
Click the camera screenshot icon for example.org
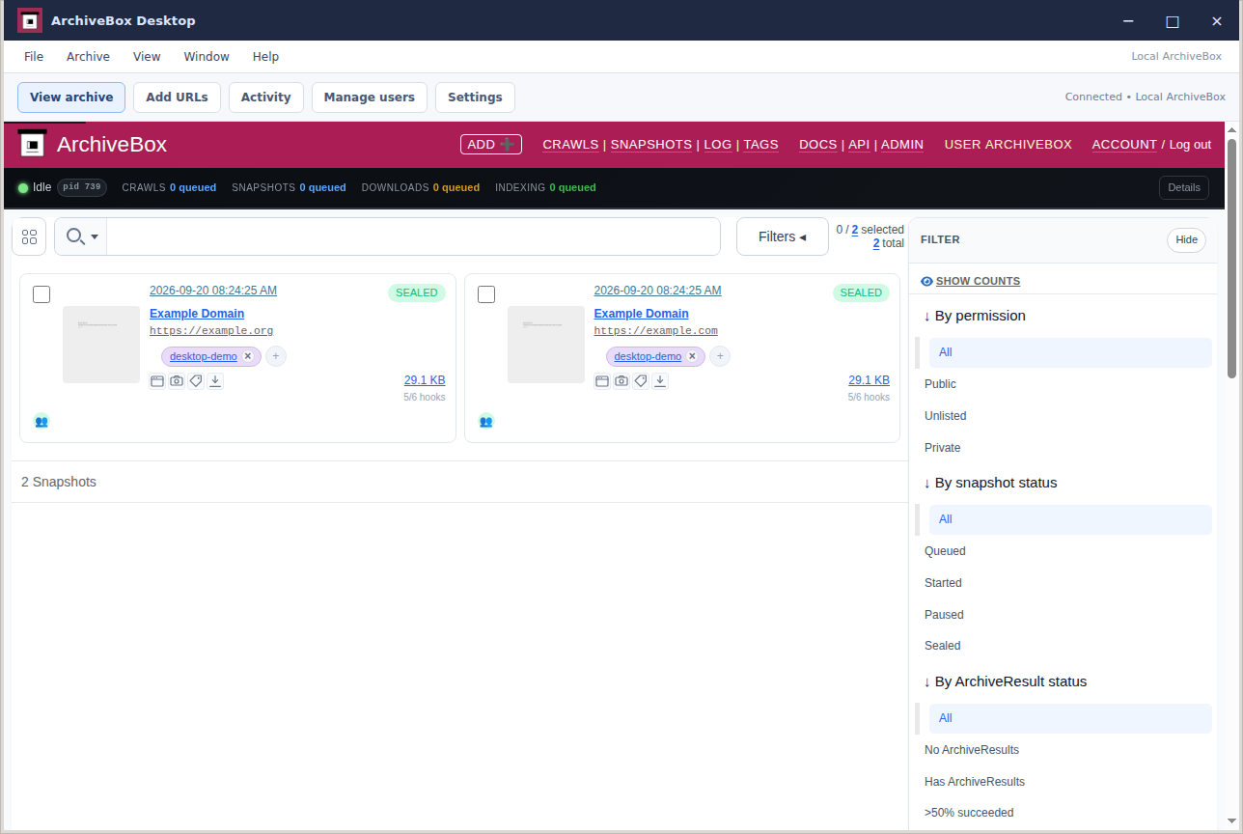[177, 381]
